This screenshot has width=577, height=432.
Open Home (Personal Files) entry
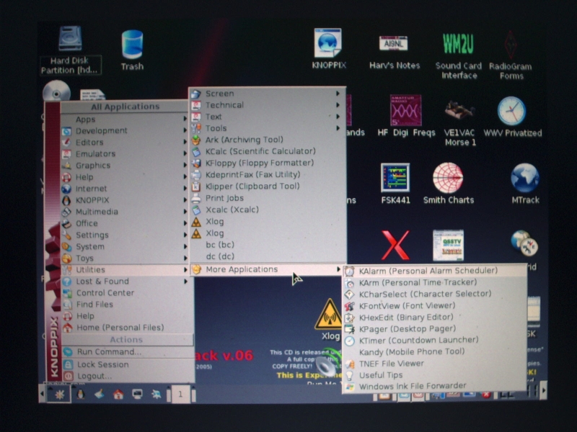127,328
